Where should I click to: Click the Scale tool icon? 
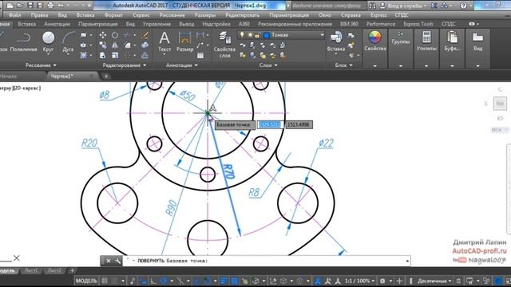(x=115, y=55)
